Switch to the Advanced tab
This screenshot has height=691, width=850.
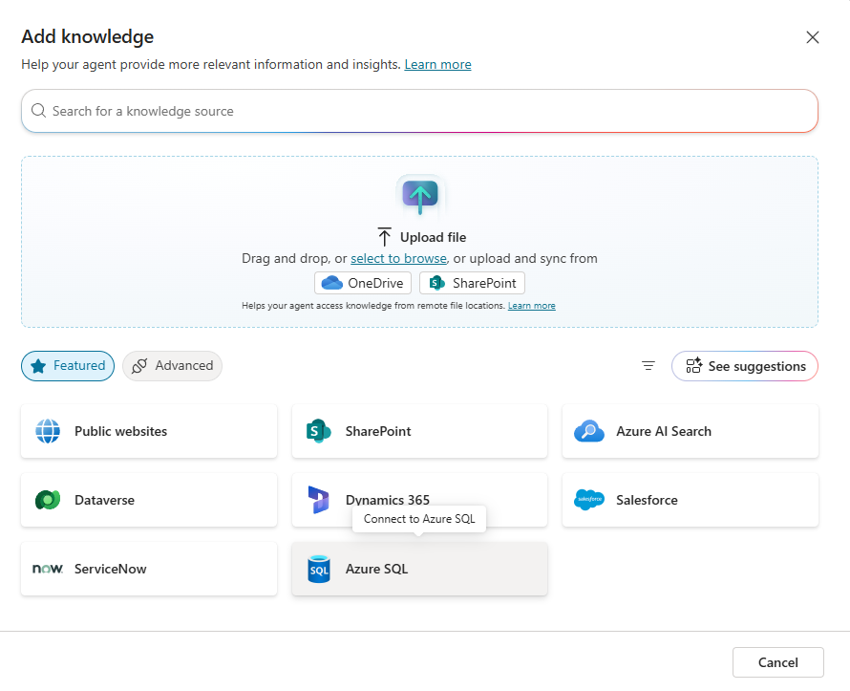(x=172, y=366)
